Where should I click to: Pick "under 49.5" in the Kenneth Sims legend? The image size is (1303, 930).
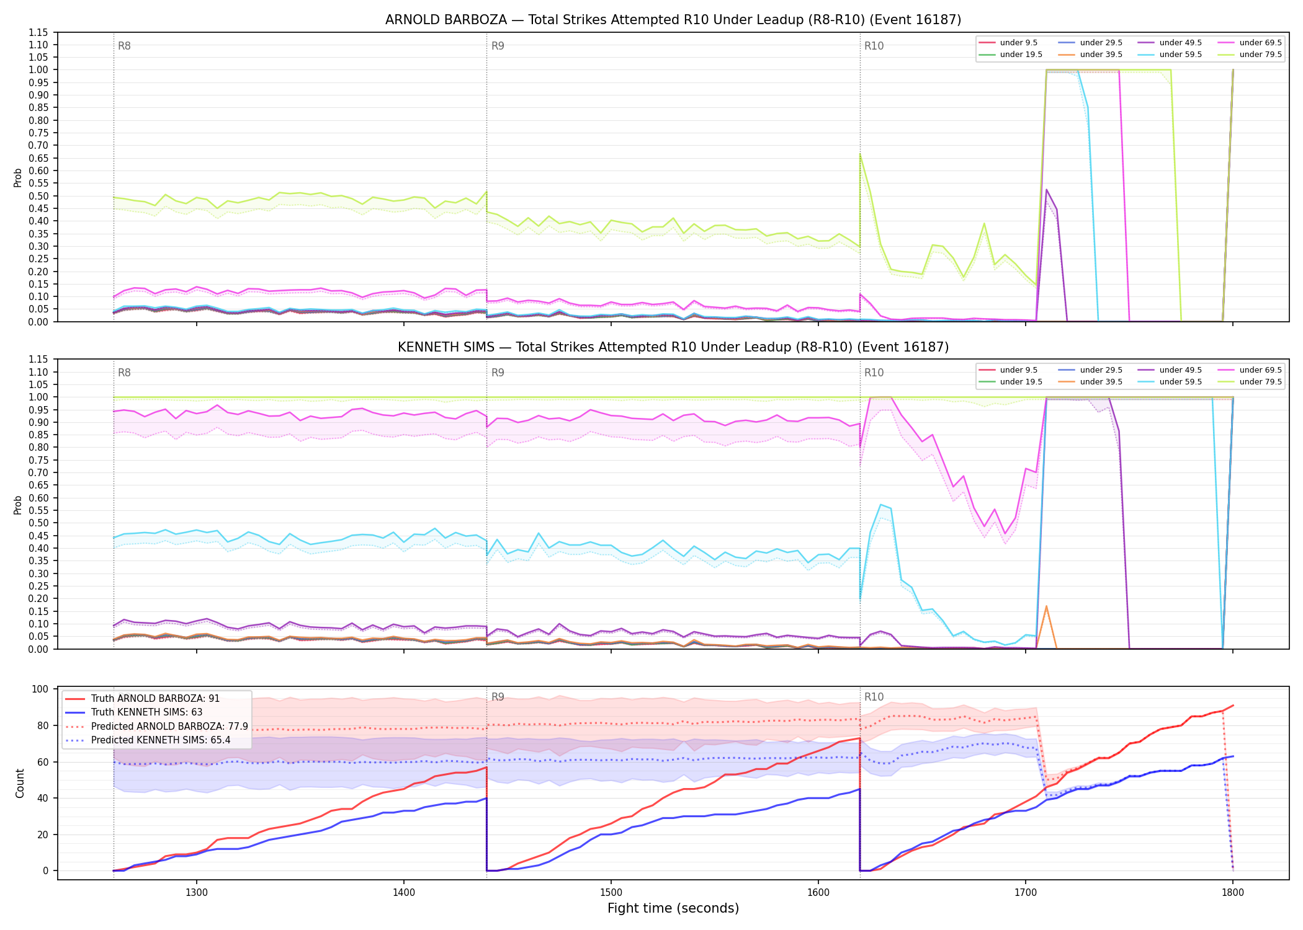pos(1170,370)
